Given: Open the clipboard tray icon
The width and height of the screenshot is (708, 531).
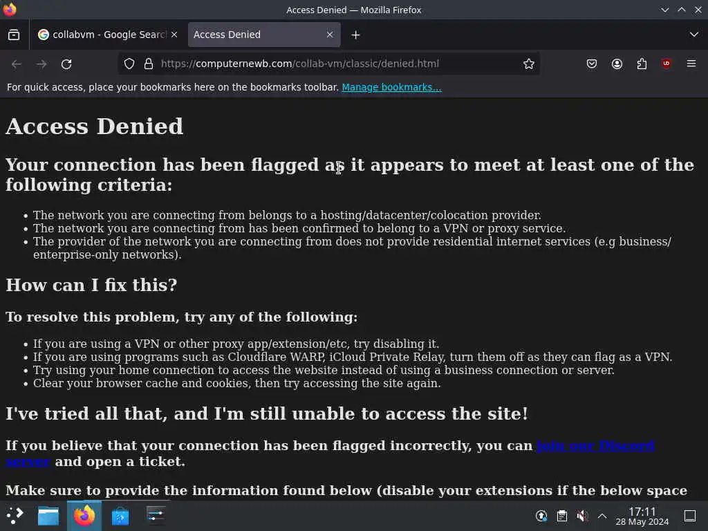Looking at the screenshot, I should (x=561, y=516).
